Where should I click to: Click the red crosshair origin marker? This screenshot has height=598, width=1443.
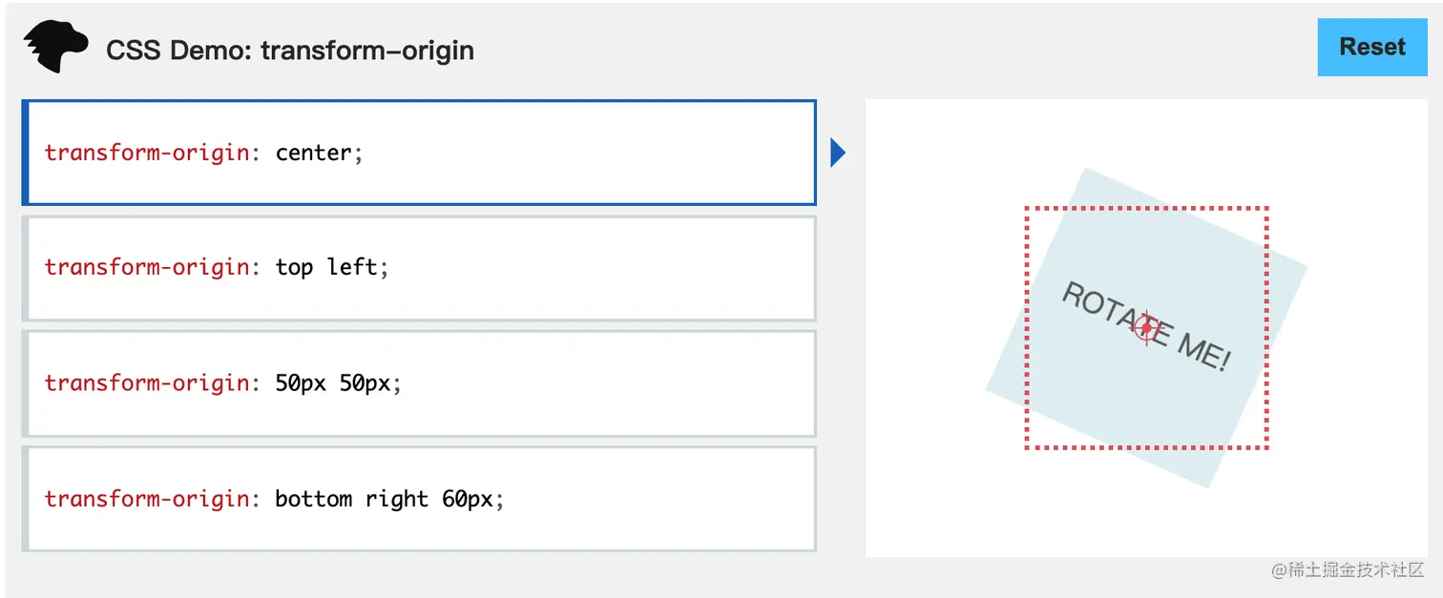point(1147,328)
